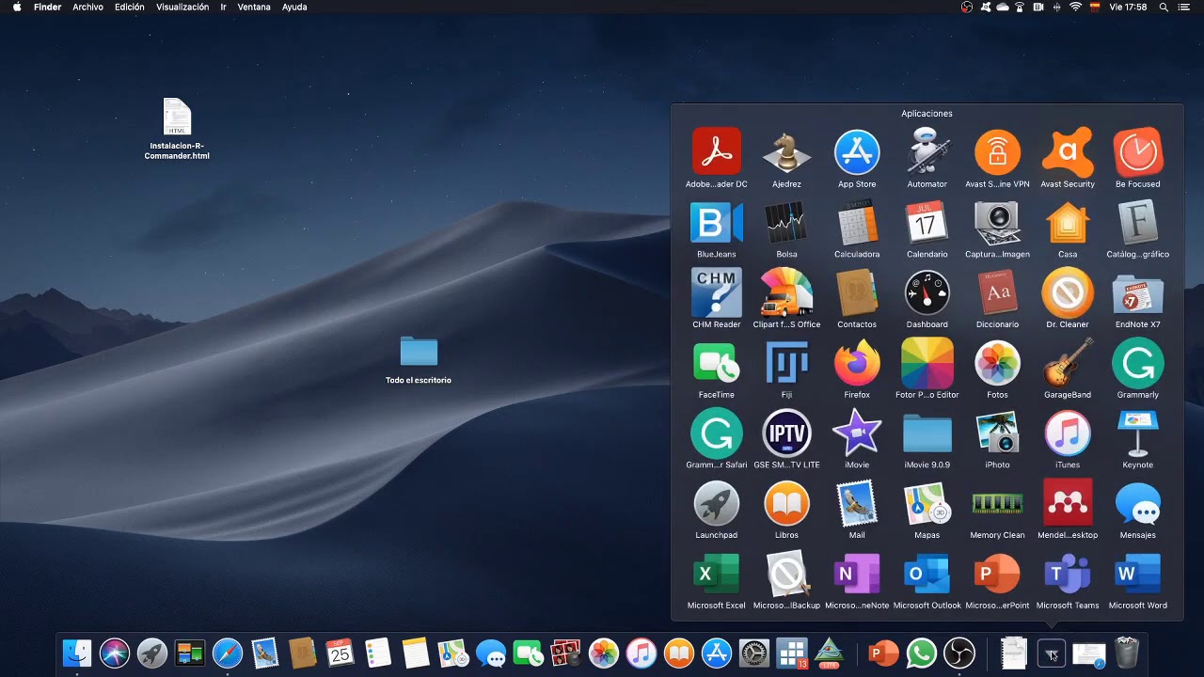Screen dimensions: 1204x677
Task: Open Clipart for MS Office
Action: (786, 292)
